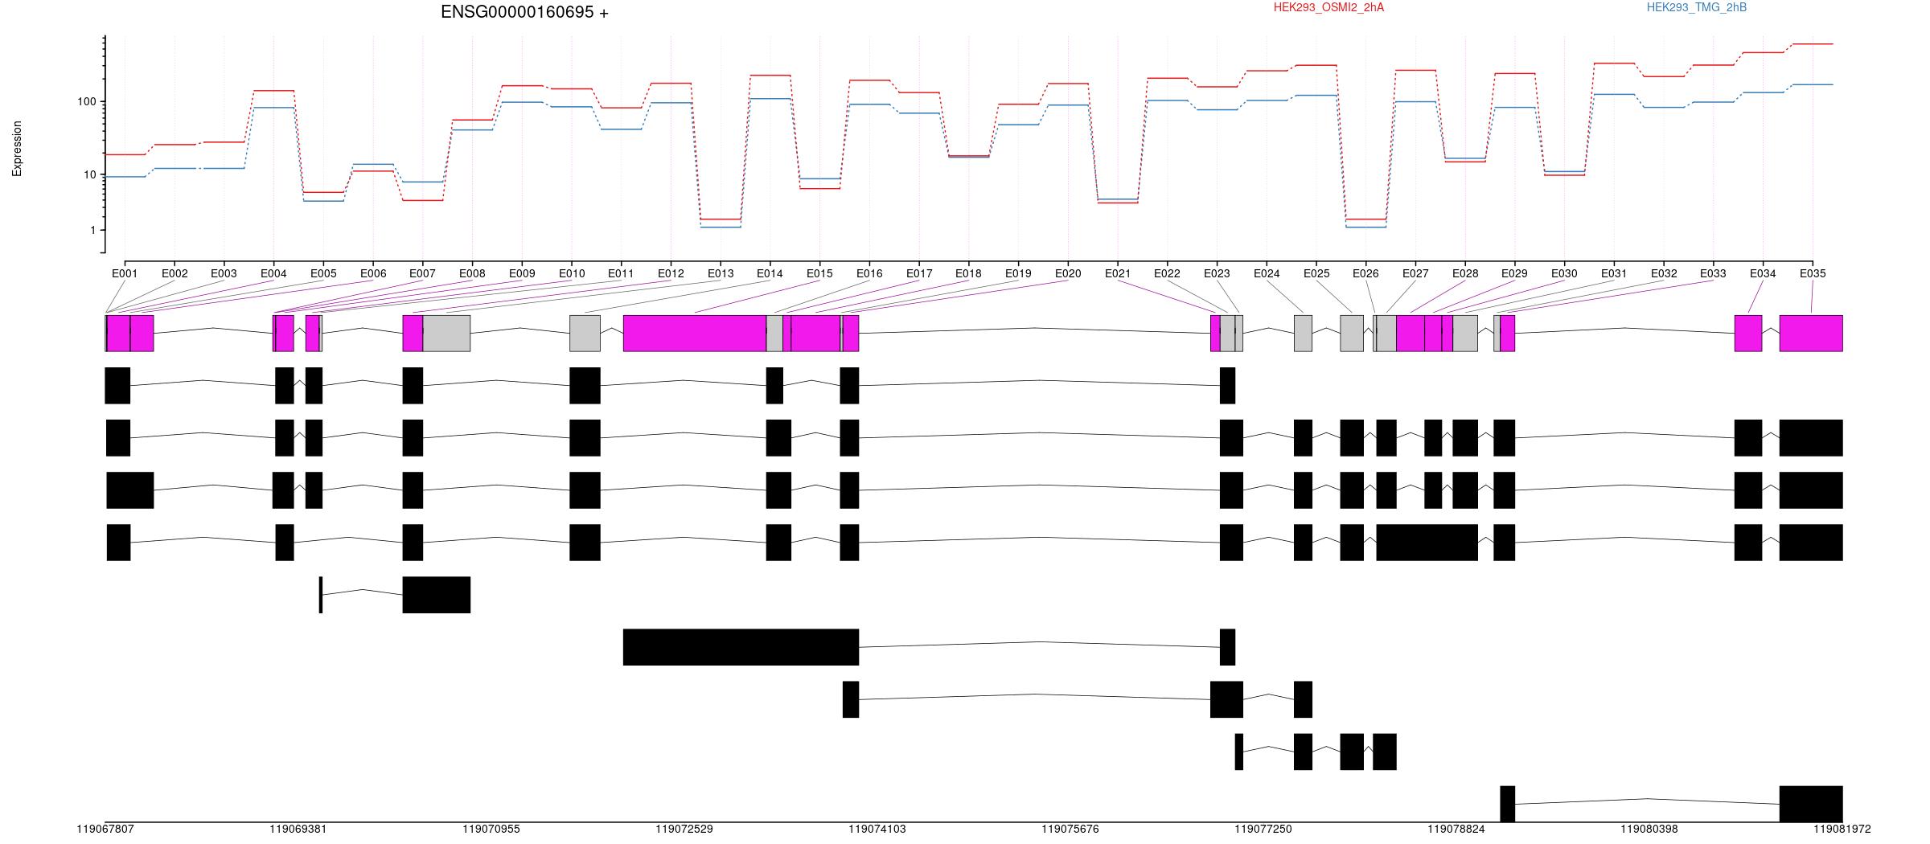Click the Expression axis label
Viewport: 1930px width, 844px height.
[x=17, y=149]
